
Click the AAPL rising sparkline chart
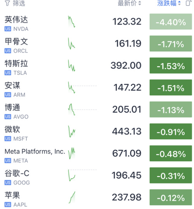pyautogui.click(x=72, y=197)
